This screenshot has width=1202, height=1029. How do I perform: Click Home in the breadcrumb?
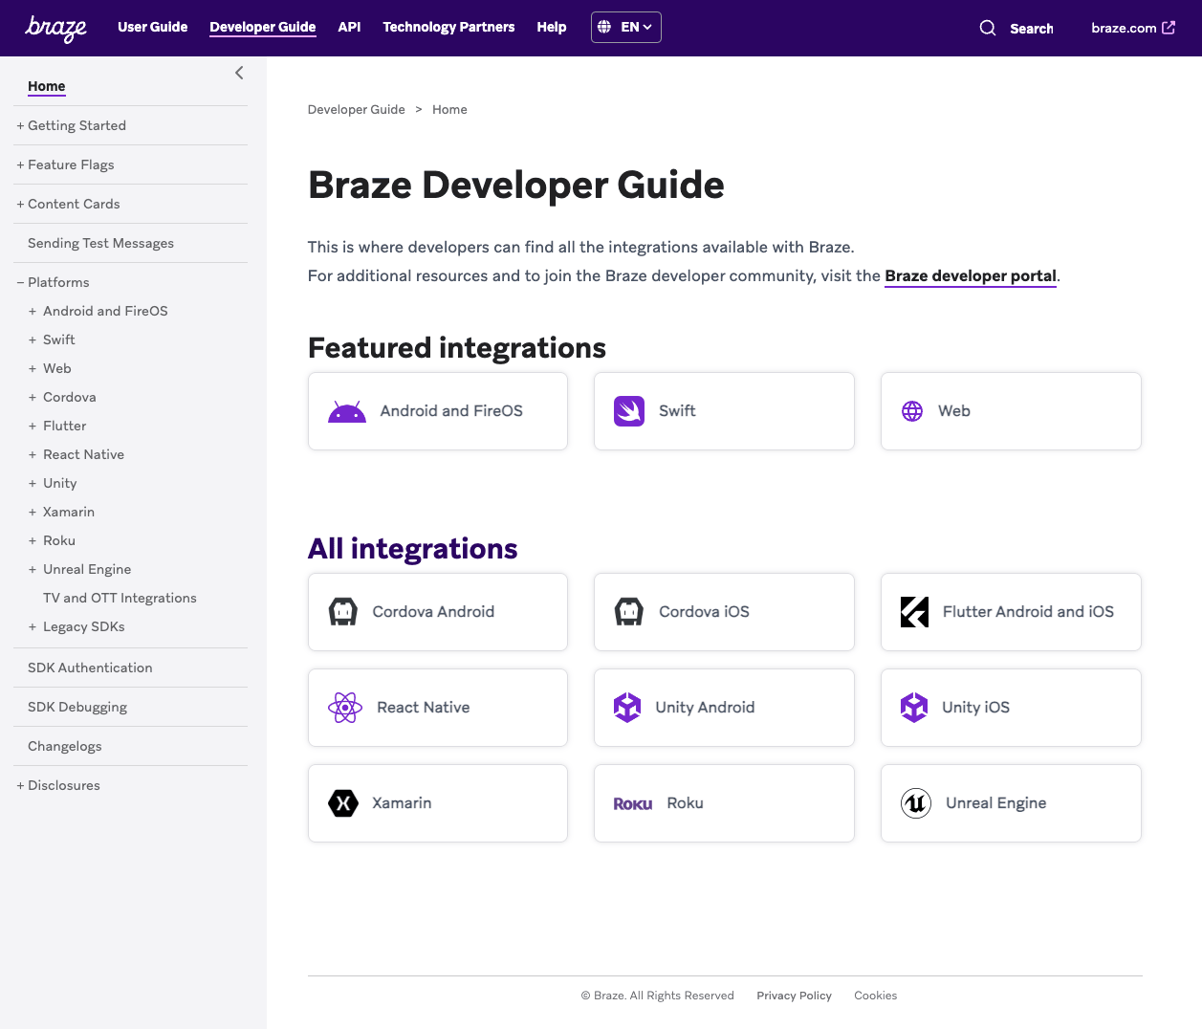(449, 110)
